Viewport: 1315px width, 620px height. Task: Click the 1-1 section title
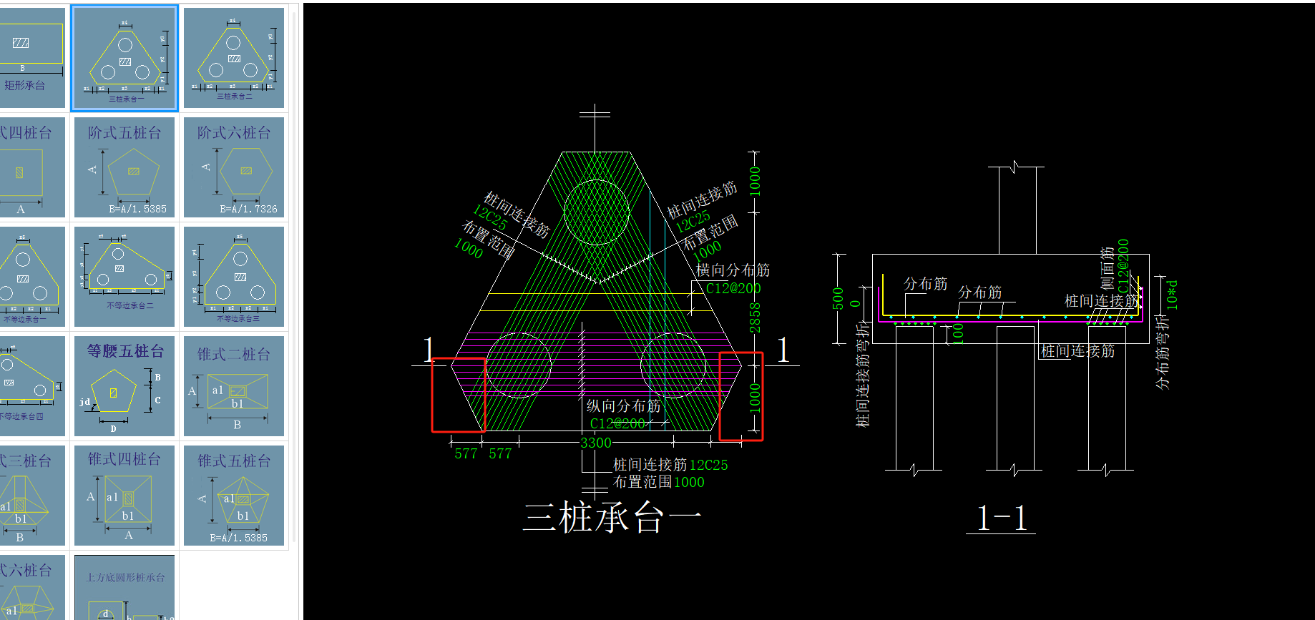click(x=1002, y=518)
